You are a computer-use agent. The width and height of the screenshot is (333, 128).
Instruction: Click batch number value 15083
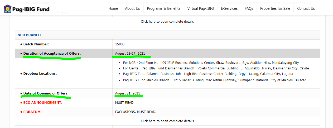click(x=120, y=44)
